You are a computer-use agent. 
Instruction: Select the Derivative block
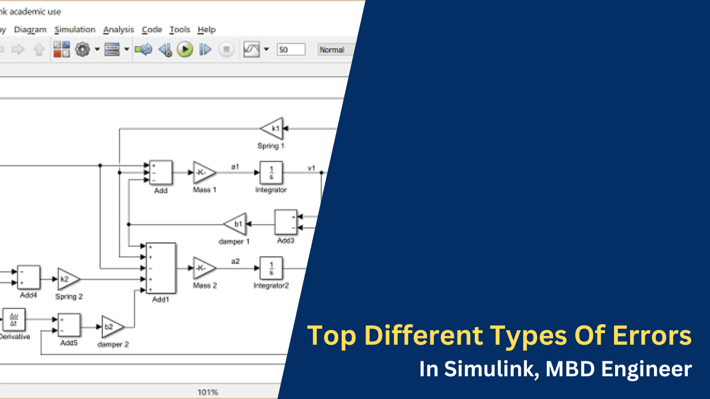[14, 320]
